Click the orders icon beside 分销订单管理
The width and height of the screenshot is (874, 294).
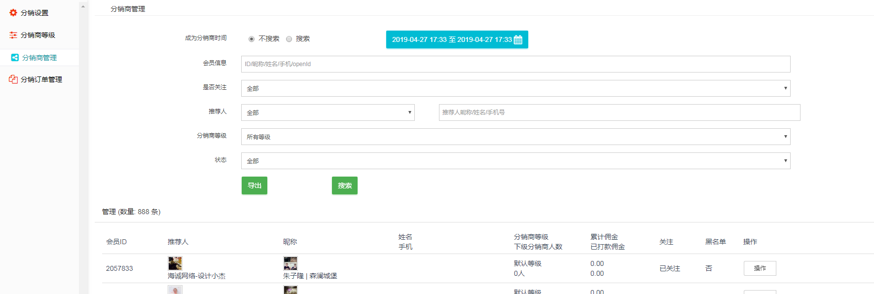13,79
